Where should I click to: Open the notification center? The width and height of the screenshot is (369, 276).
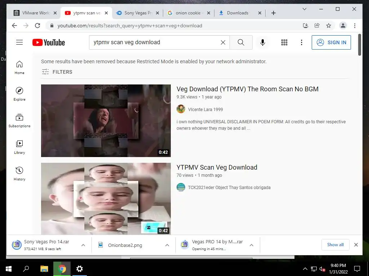tap(357, 269)
